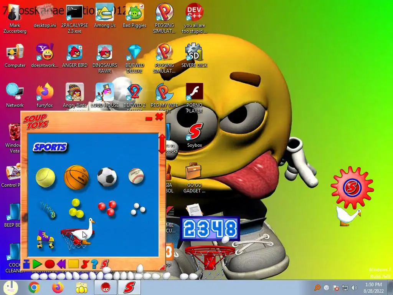
Task: Open help with the blue question mark
Action: [x=94, y=264]
